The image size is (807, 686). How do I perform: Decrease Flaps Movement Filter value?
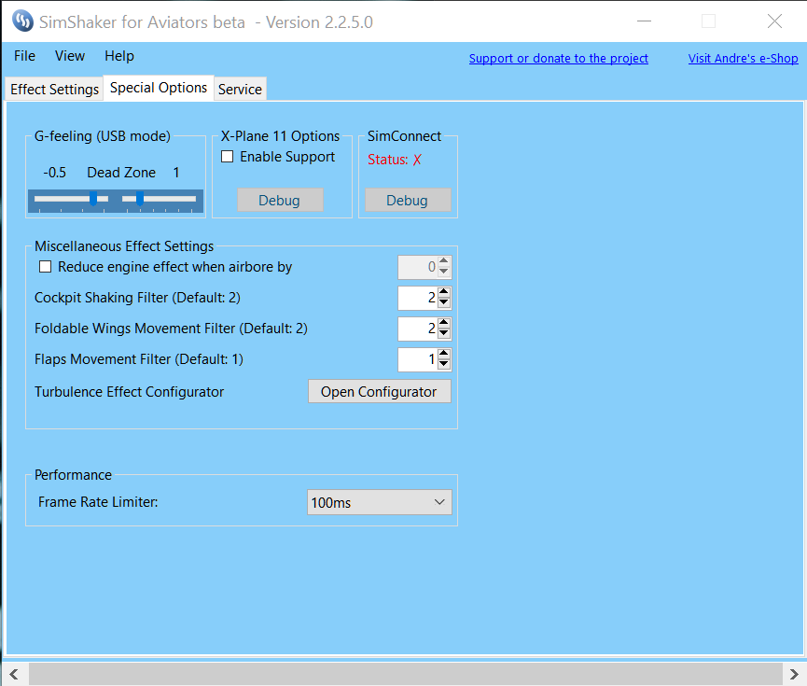444,365
